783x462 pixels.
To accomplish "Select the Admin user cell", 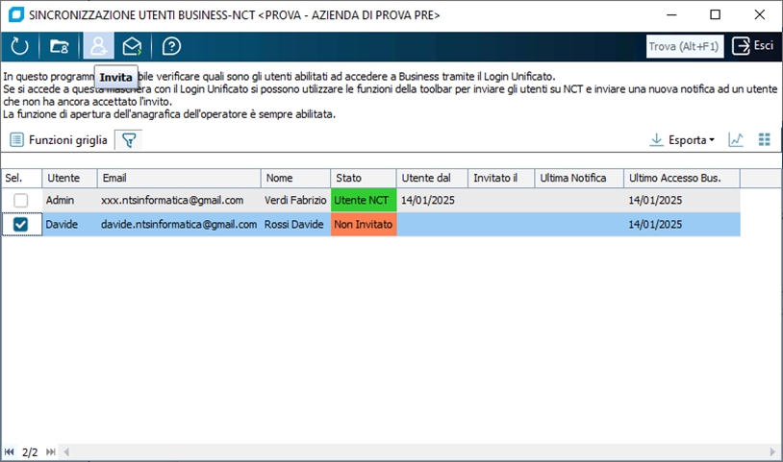I will click(x=69, y=201).
